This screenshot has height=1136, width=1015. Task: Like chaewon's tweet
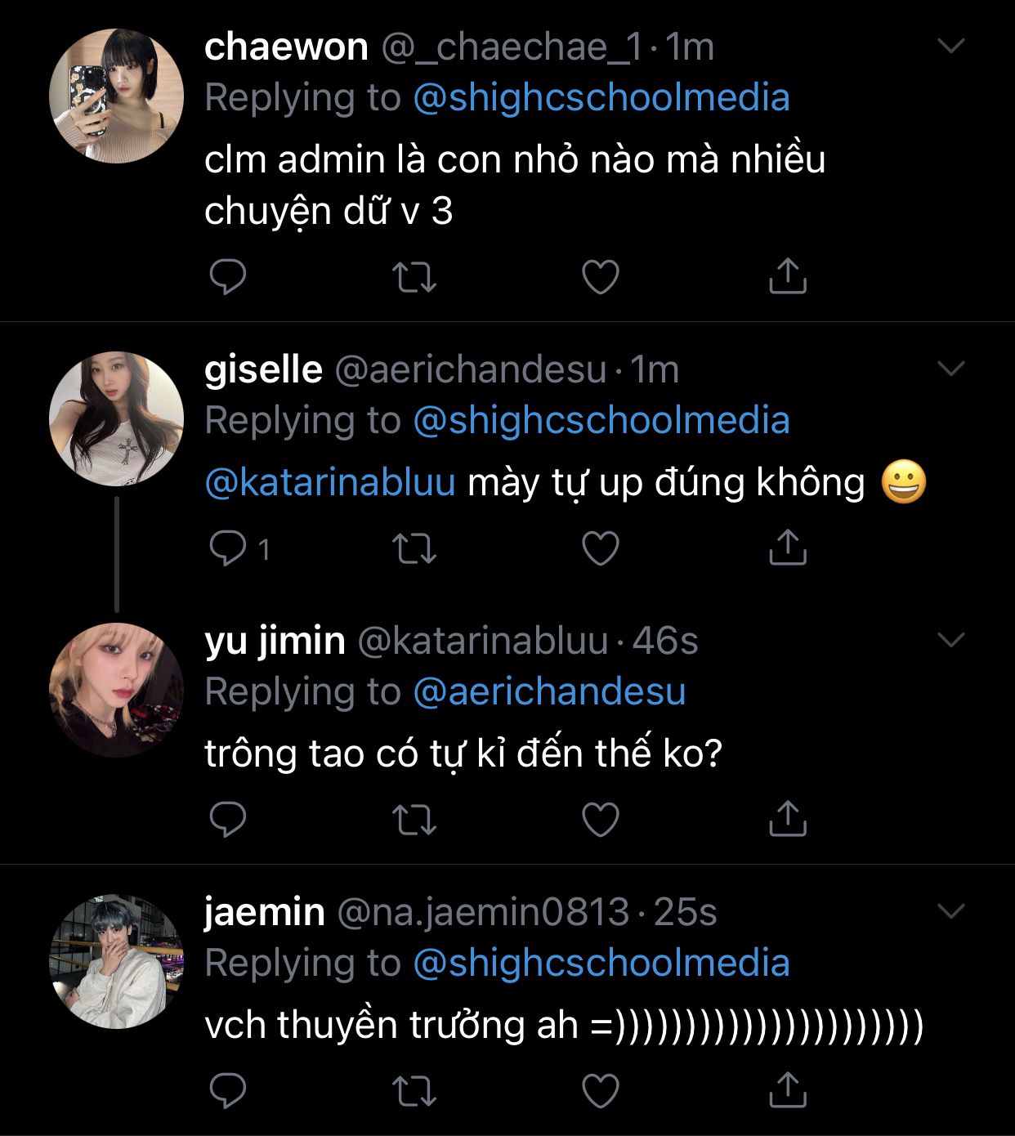click(x=601, y=277)
